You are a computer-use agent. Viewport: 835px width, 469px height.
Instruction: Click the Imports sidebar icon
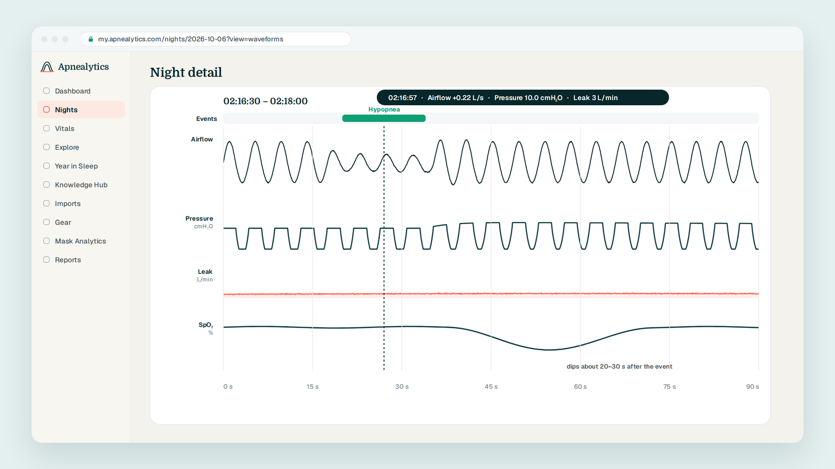pos(46,203)
